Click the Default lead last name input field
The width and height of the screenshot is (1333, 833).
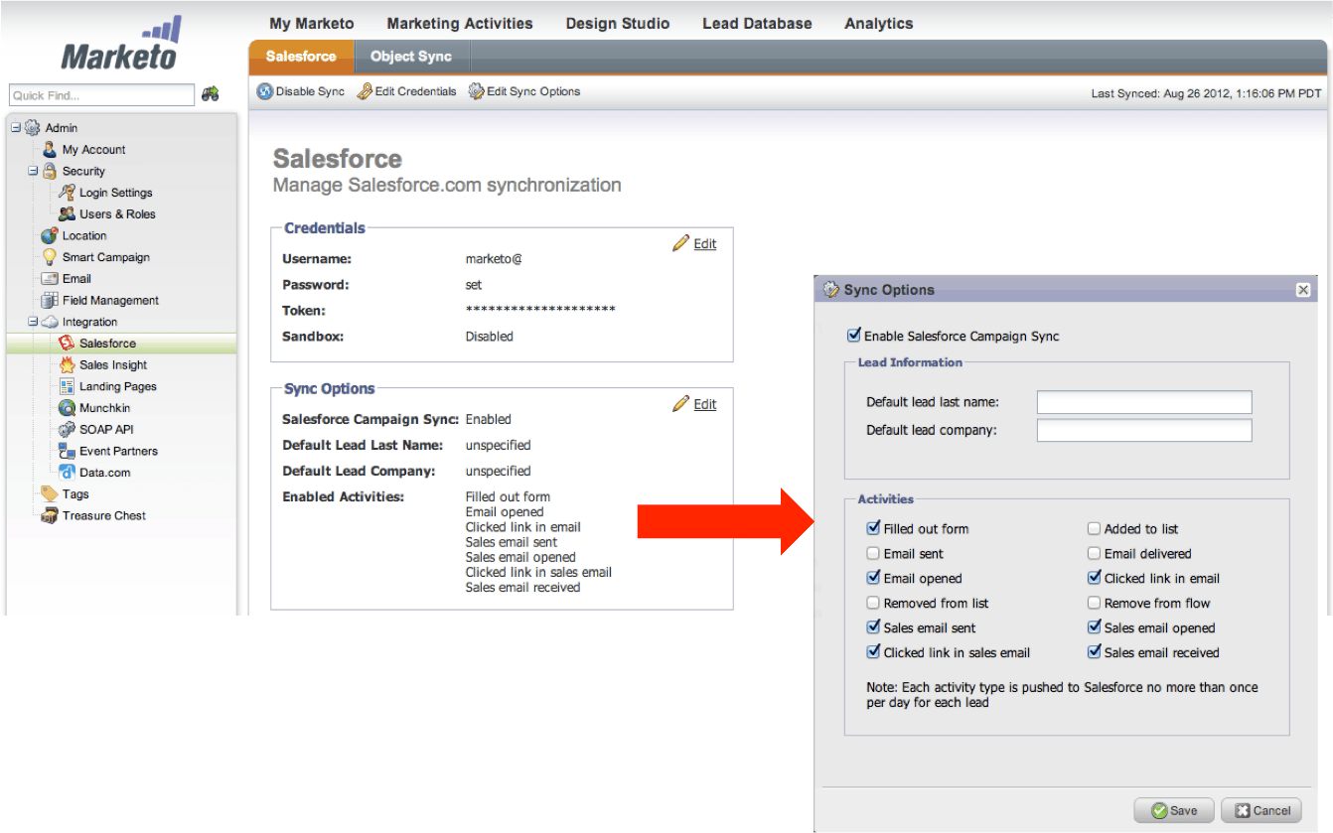tap(1143, 402)
